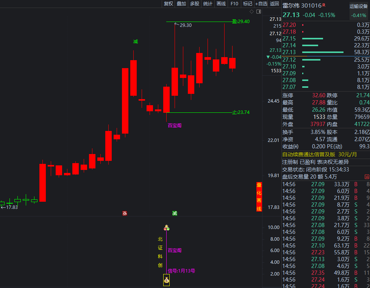
Task: Open the 统计 statistics menu
Action: (x=208, y=4)
